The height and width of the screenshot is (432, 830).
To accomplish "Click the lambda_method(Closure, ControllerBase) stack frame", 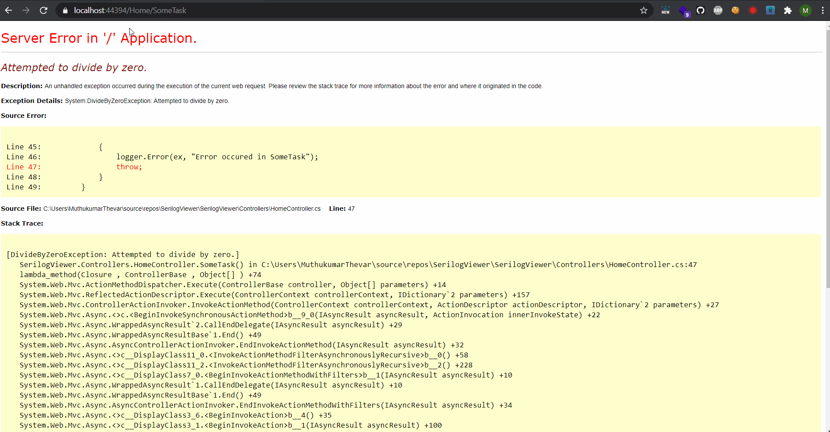I will [x=140, y=274].
